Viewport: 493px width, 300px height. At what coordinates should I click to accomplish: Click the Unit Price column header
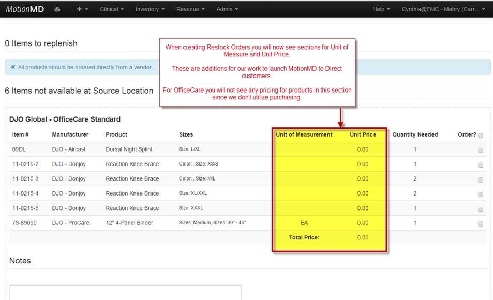click(x=363, y=134)
